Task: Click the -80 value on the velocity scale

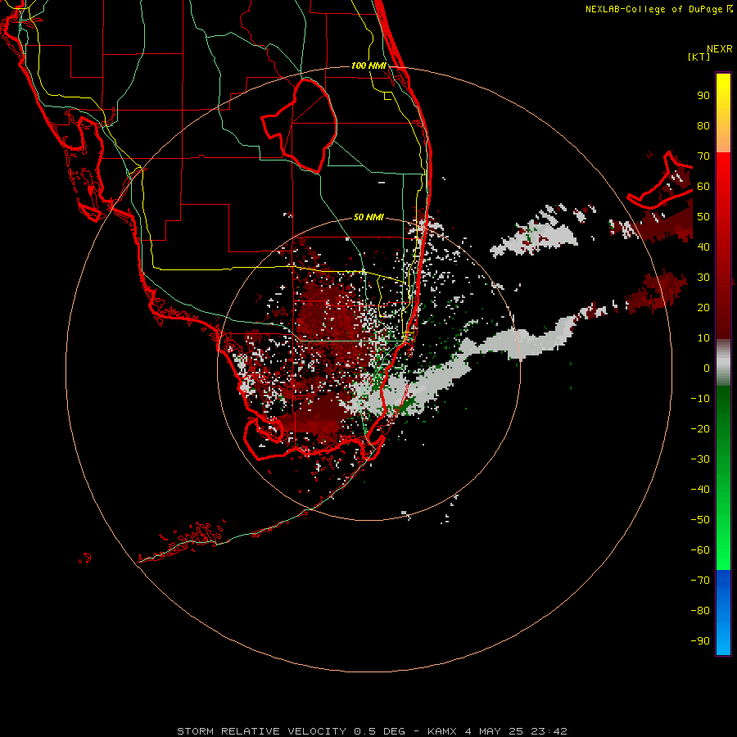Action: (x=700, y=611)
